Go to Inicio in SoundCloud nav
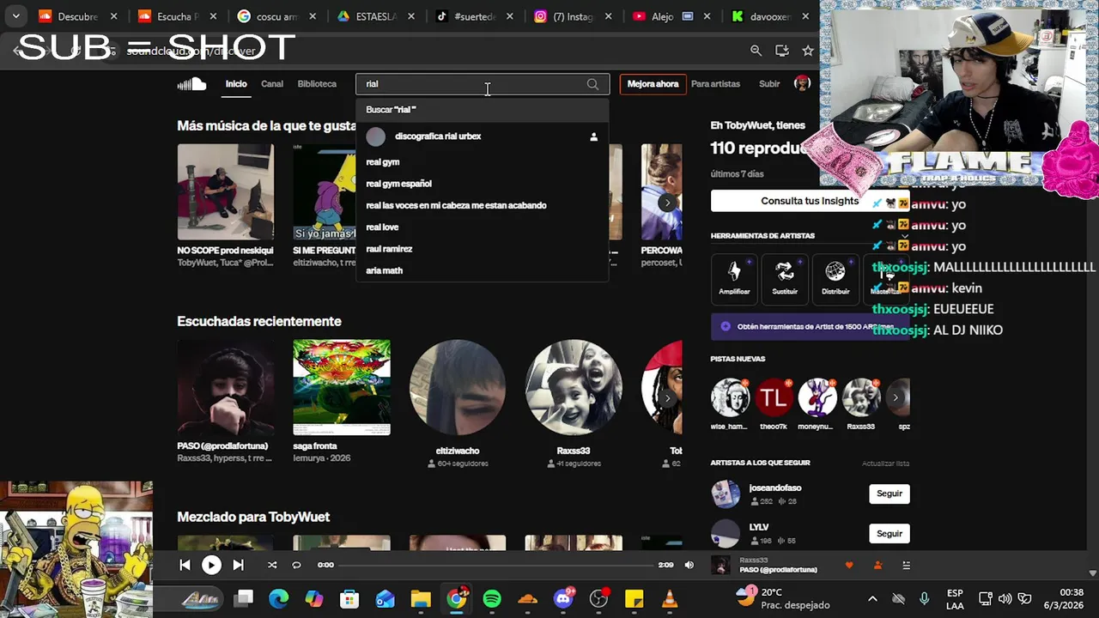This screenshot has height=618, width=1099. [x=236, y=84]
